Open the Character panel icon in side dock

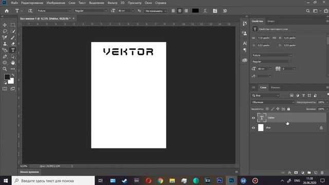[x=245, y=43]
